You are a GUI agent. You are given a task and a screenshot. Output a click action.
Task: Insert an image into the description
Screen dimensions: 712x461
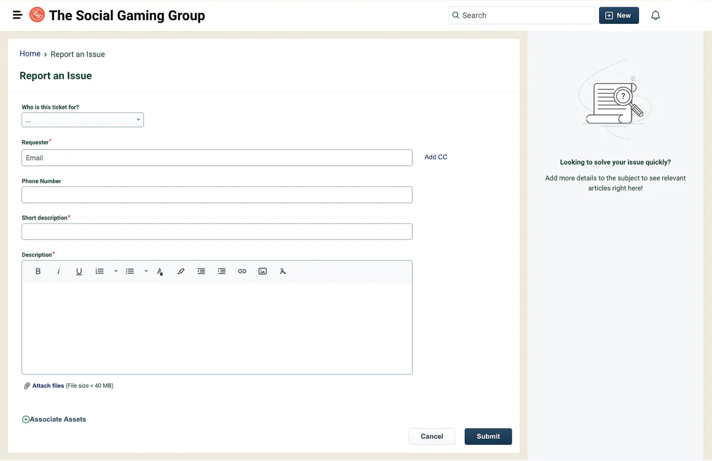[262, 271]
